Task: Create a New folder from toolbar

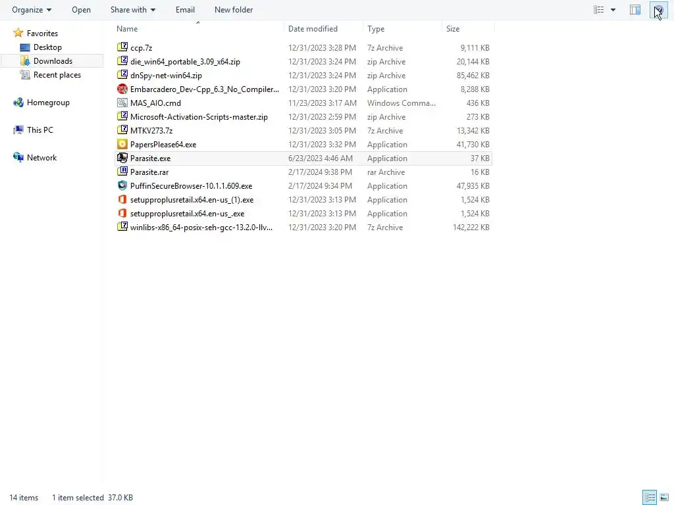Action: [234, 9]
